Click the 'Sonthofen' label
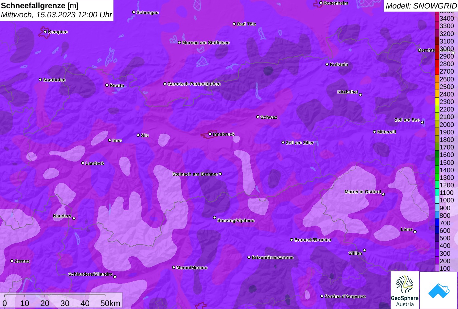 pyautogui.click(x=54, y=80)
